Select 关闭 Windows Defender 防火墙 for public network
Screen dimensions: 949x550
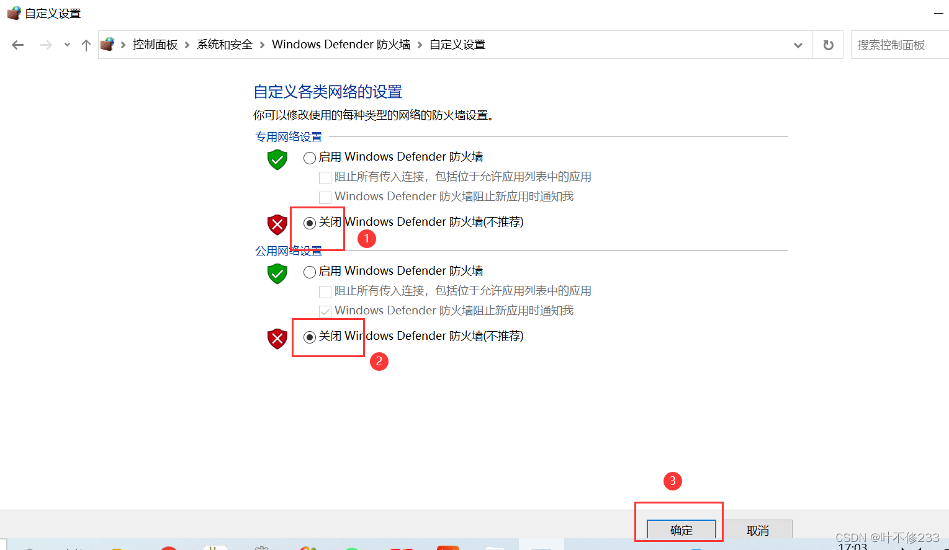(310, 337)
